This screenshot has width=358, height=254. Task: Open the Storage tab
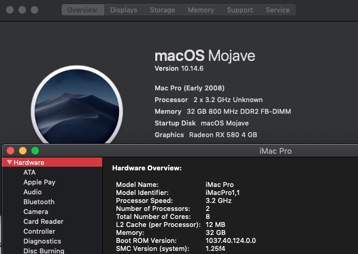(162, 10)
